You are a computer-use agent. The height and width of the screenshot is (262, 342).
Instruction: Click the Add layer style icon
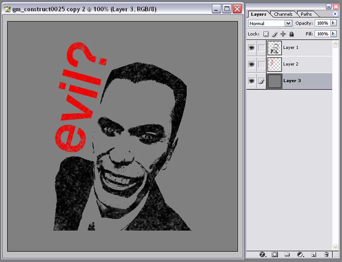[262, 254]
